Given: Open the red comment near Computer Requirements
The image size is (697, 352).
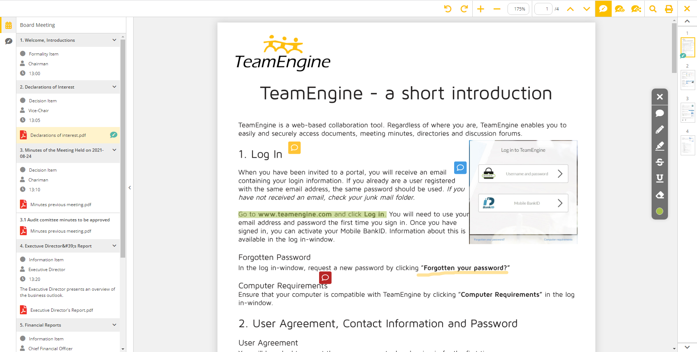Looking at the screenshot, I should click(x=325, y=278).
